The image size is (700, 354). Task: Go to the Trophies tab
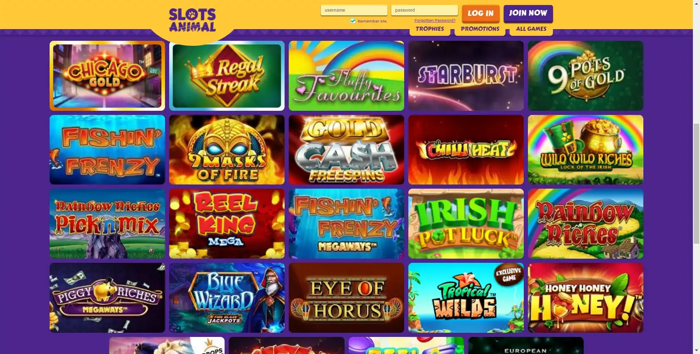coord(430,29)
